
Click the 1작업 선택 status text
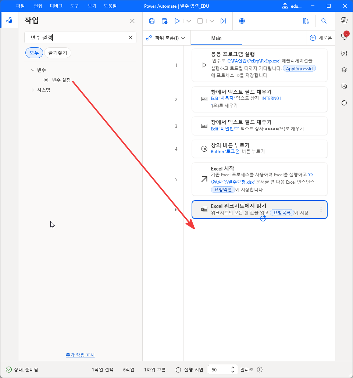[103, 370]
